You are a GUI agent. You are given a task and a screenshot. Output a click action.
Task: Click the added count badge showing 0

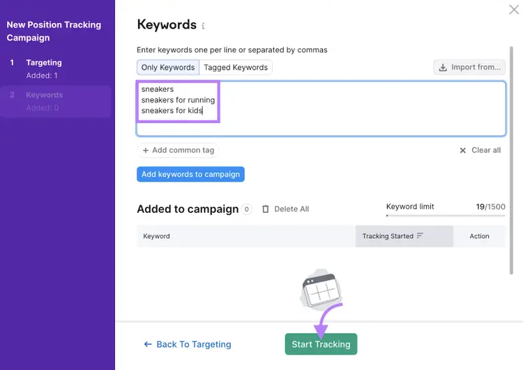pyautogui.click(x=246, y=209)
